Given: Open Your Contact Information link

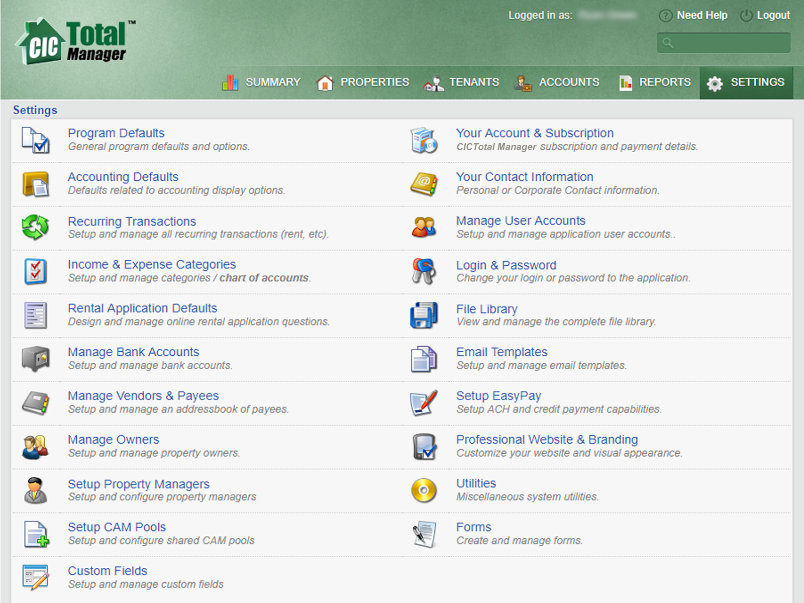Looking at the screenshot, I should [x=525, y=177].
